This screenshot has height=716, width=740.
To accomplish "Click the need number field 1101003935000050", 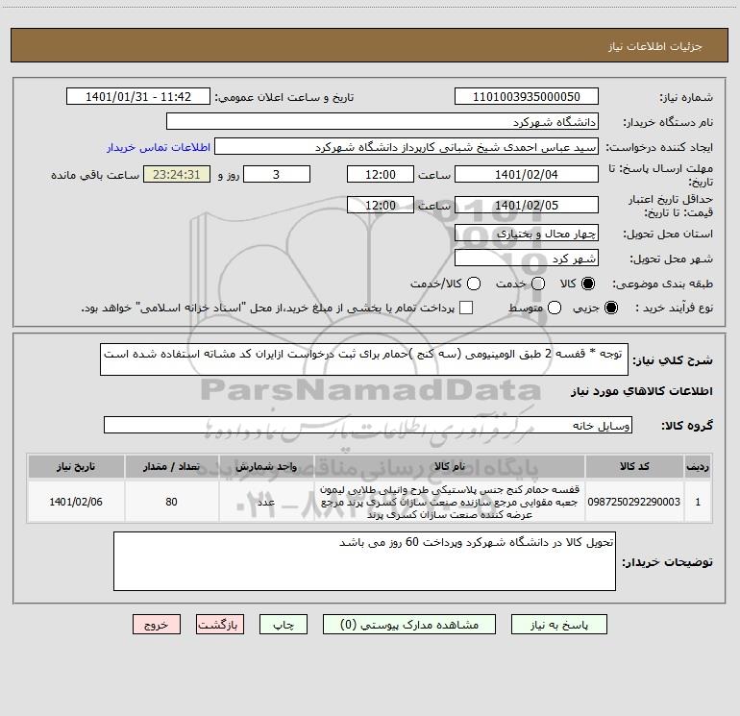I will (527, 96).
